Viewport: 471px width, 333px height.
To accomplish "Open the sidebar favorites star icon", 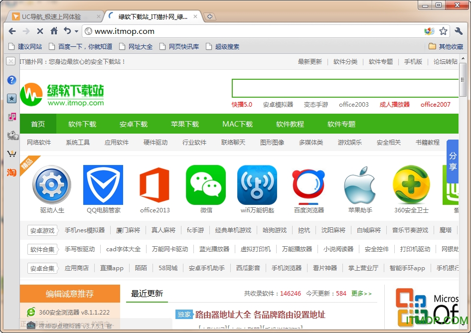I will (x=11, y=98).
